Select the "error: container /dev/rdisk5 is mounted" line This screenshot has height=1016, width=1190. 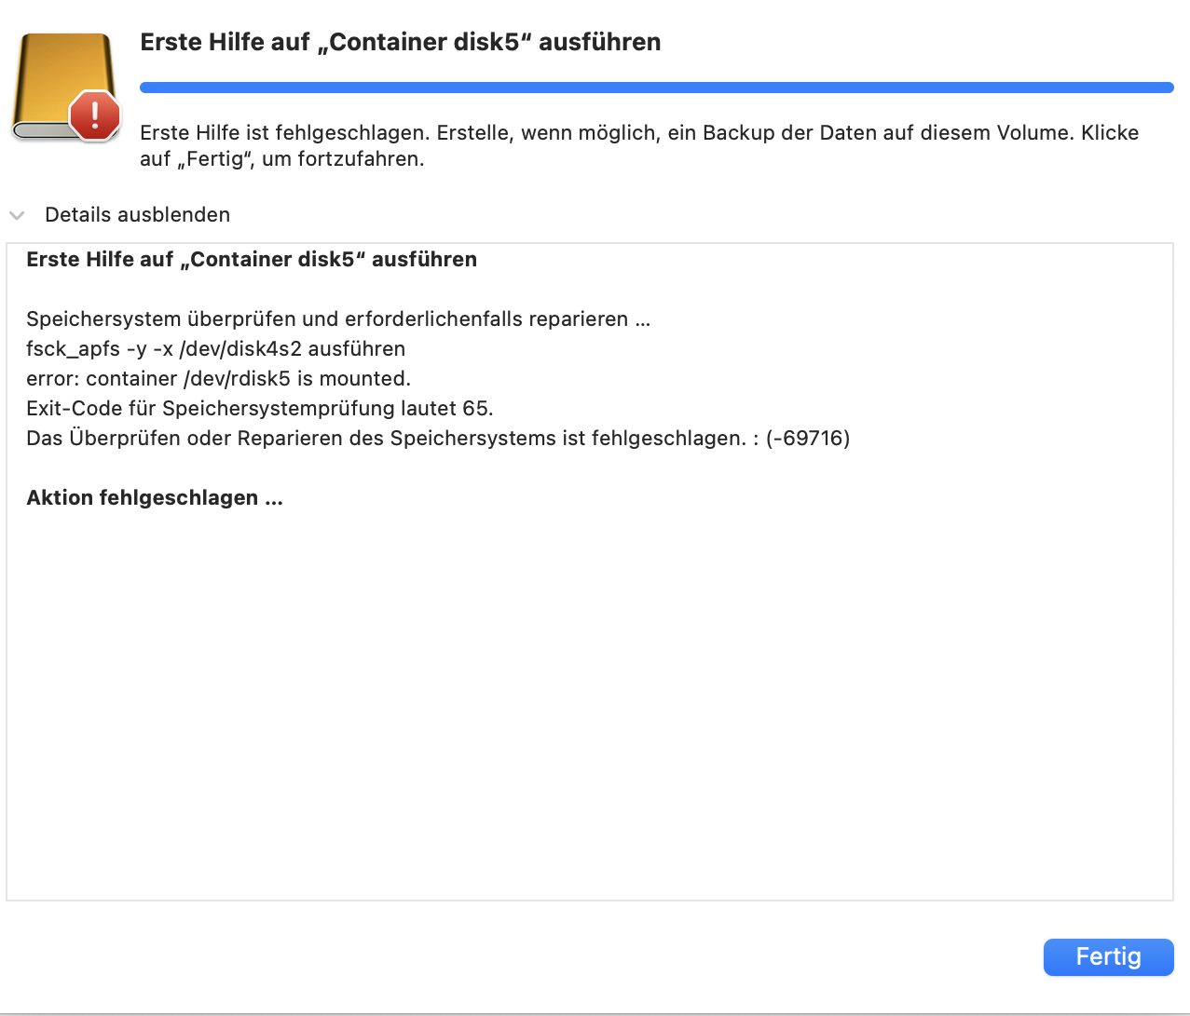point(218,379)
